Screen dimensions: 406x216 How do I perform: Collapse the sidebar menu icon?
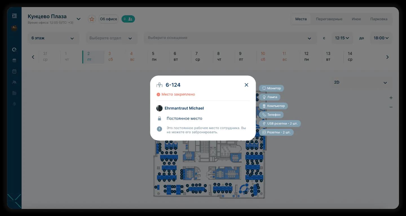pos(14,16)
